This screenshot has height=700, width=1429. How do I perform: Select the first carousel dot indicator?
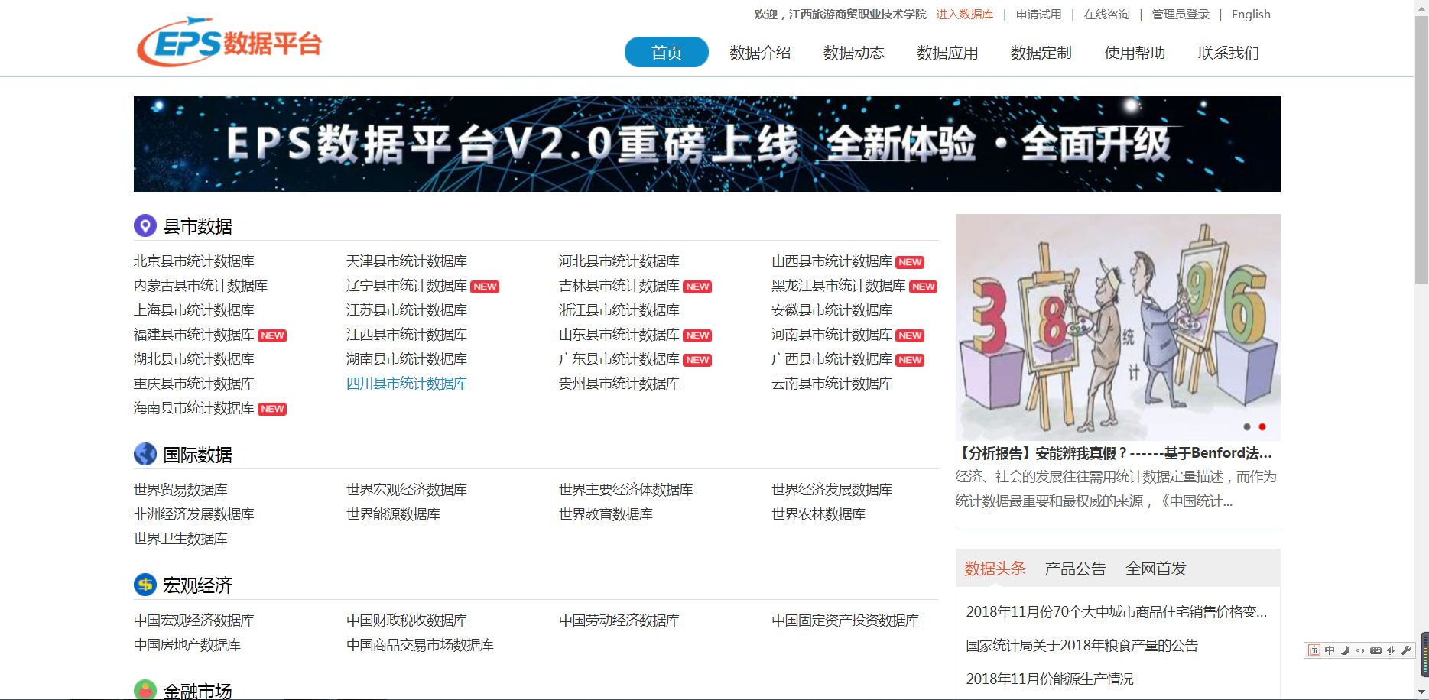[1247, 426]
